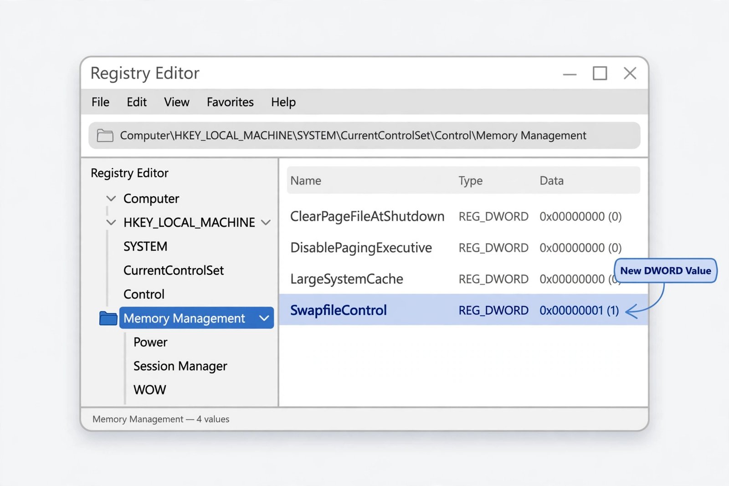This screenshot has width=729, height=486.
Task: Select the HKEY_LOCAL_MACHINE key
Action: (x=189, y=222)
